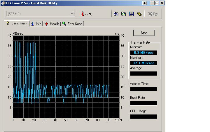
Task: Click the down-arrow button in title bar
Action: pos(144,3)
